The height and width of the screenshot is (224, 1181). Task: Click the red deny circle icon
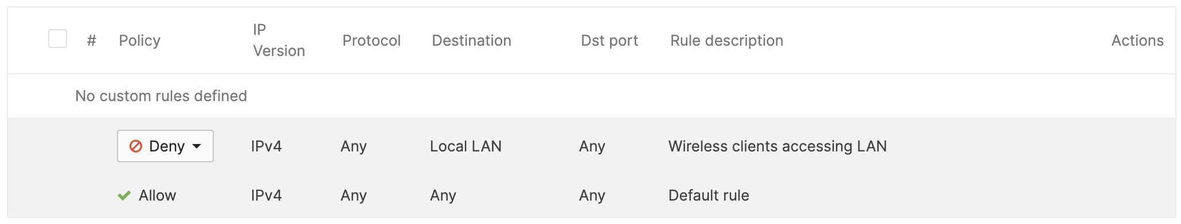tap(136, 146)
